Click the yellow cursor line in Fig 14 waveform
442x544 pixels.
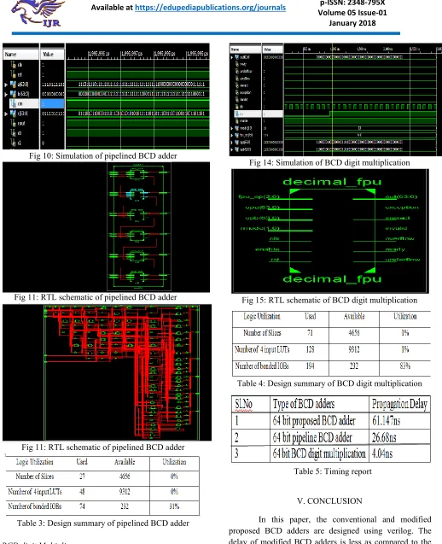point(332,101)
